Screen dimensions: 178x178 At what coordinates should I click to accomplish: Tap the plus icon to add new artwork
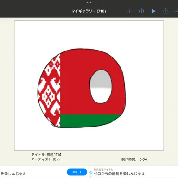click(x=129, y=11)
